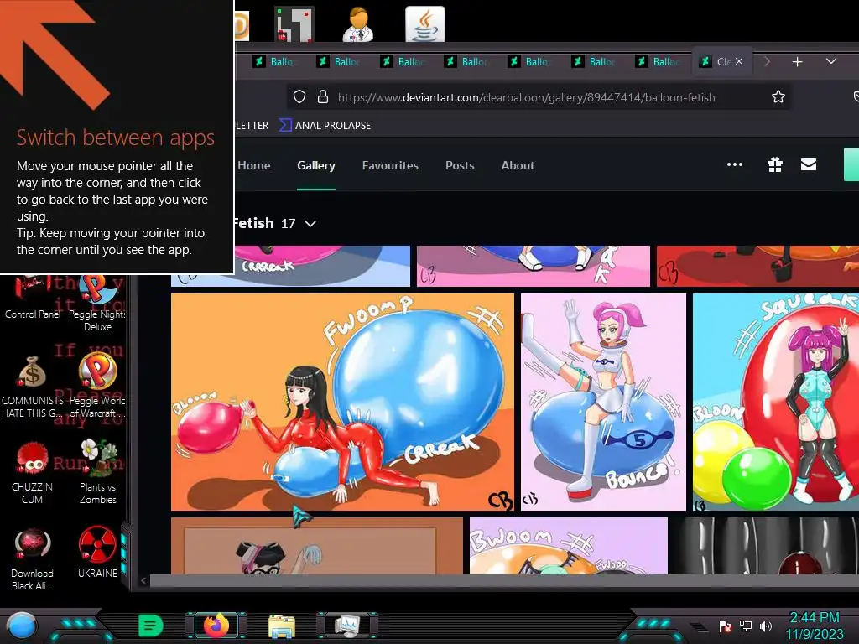Open the clock showing 2:44 PM
Image resolution: width=859 pixels, height=644 pixels.
click(815, 626)
